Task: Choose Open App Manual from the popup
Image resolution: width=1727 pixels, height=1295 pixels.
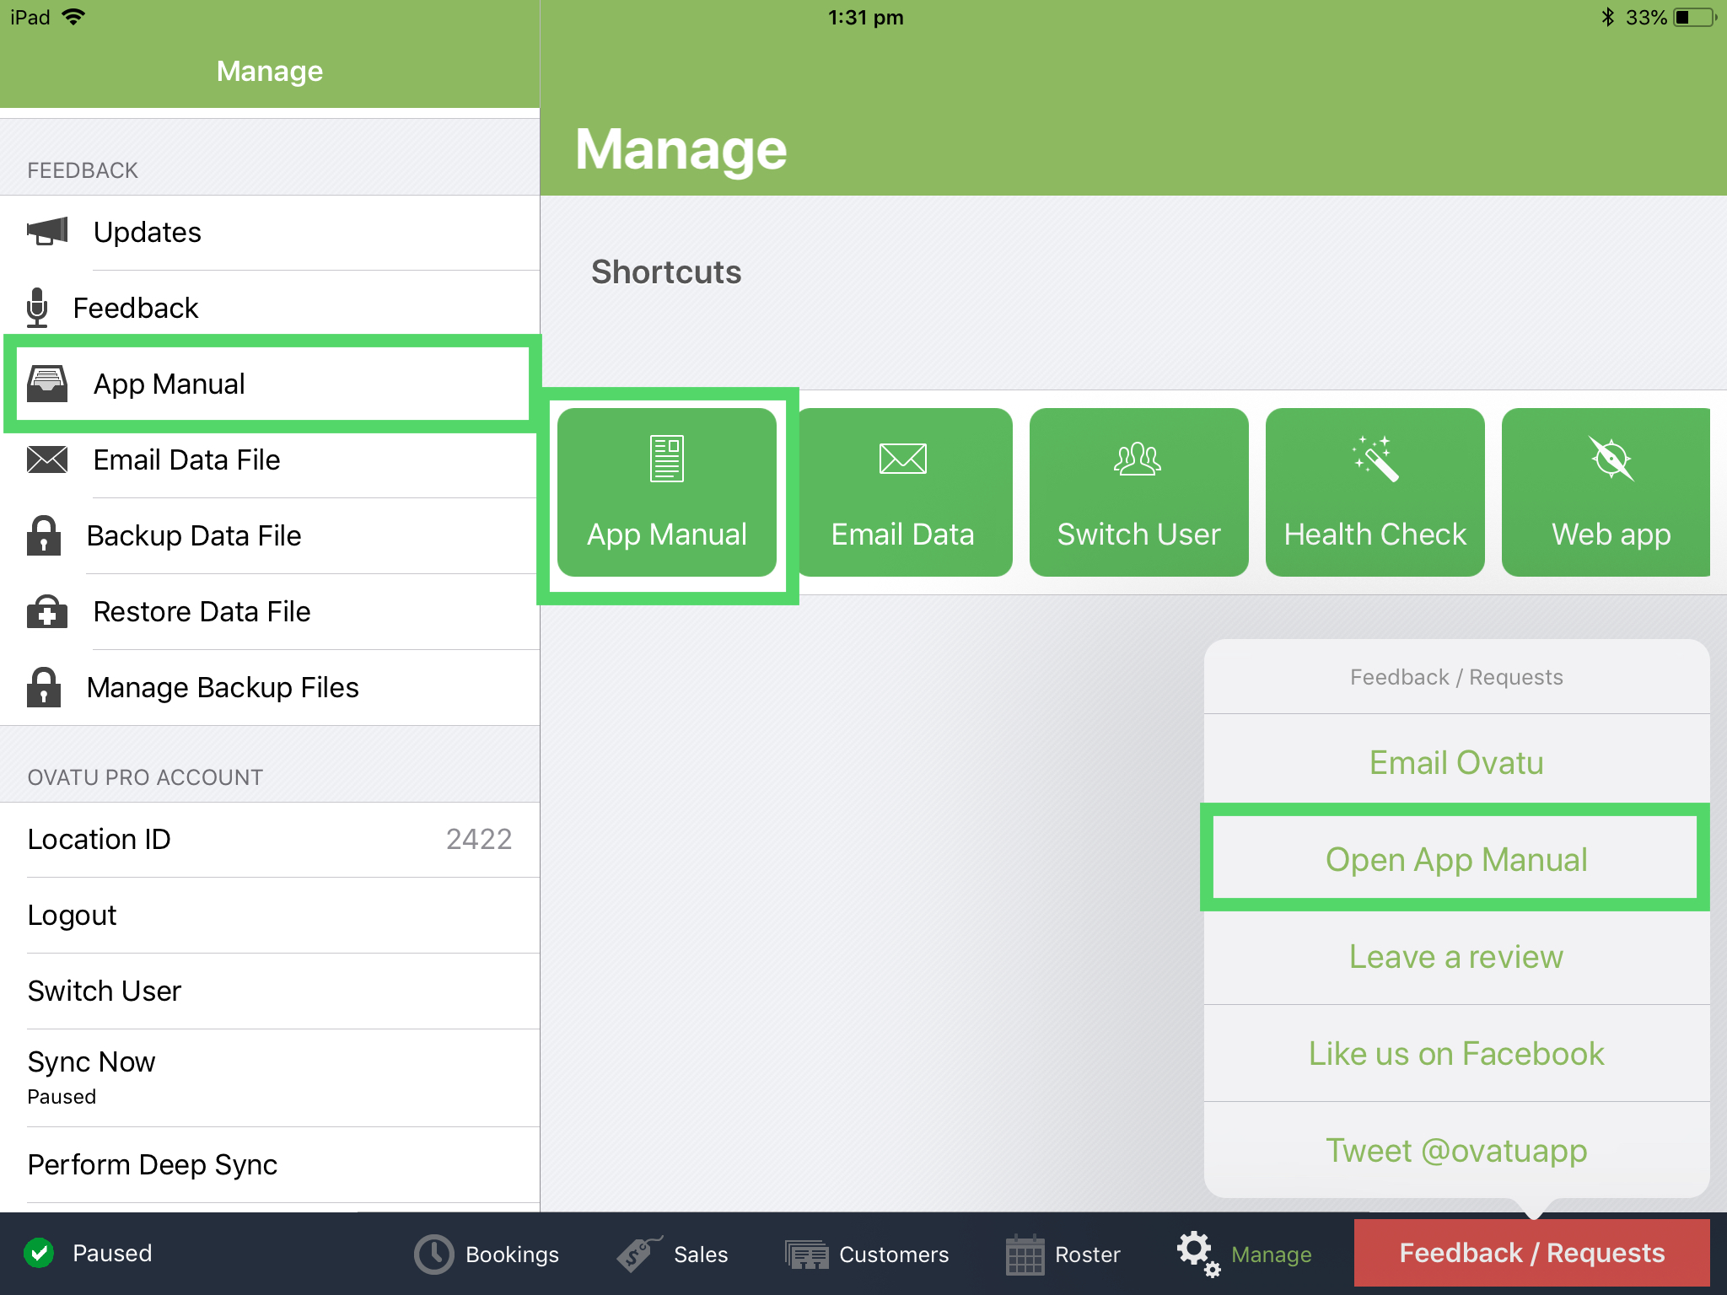Action: [x=1456, y=859]
